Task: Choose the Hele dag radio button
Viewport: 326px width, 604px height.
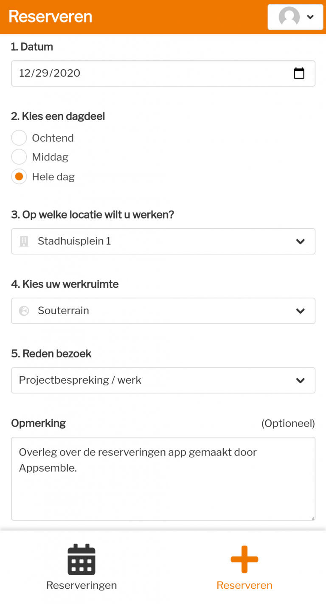Action: pos(19,177)
